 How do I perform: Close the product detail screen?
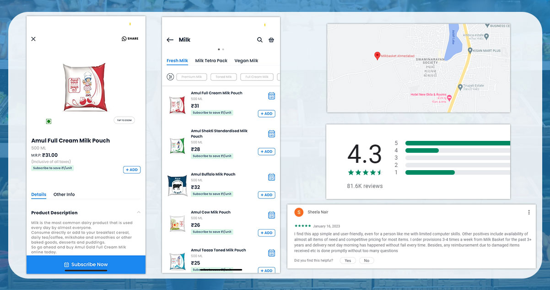(x=33, y=39)
